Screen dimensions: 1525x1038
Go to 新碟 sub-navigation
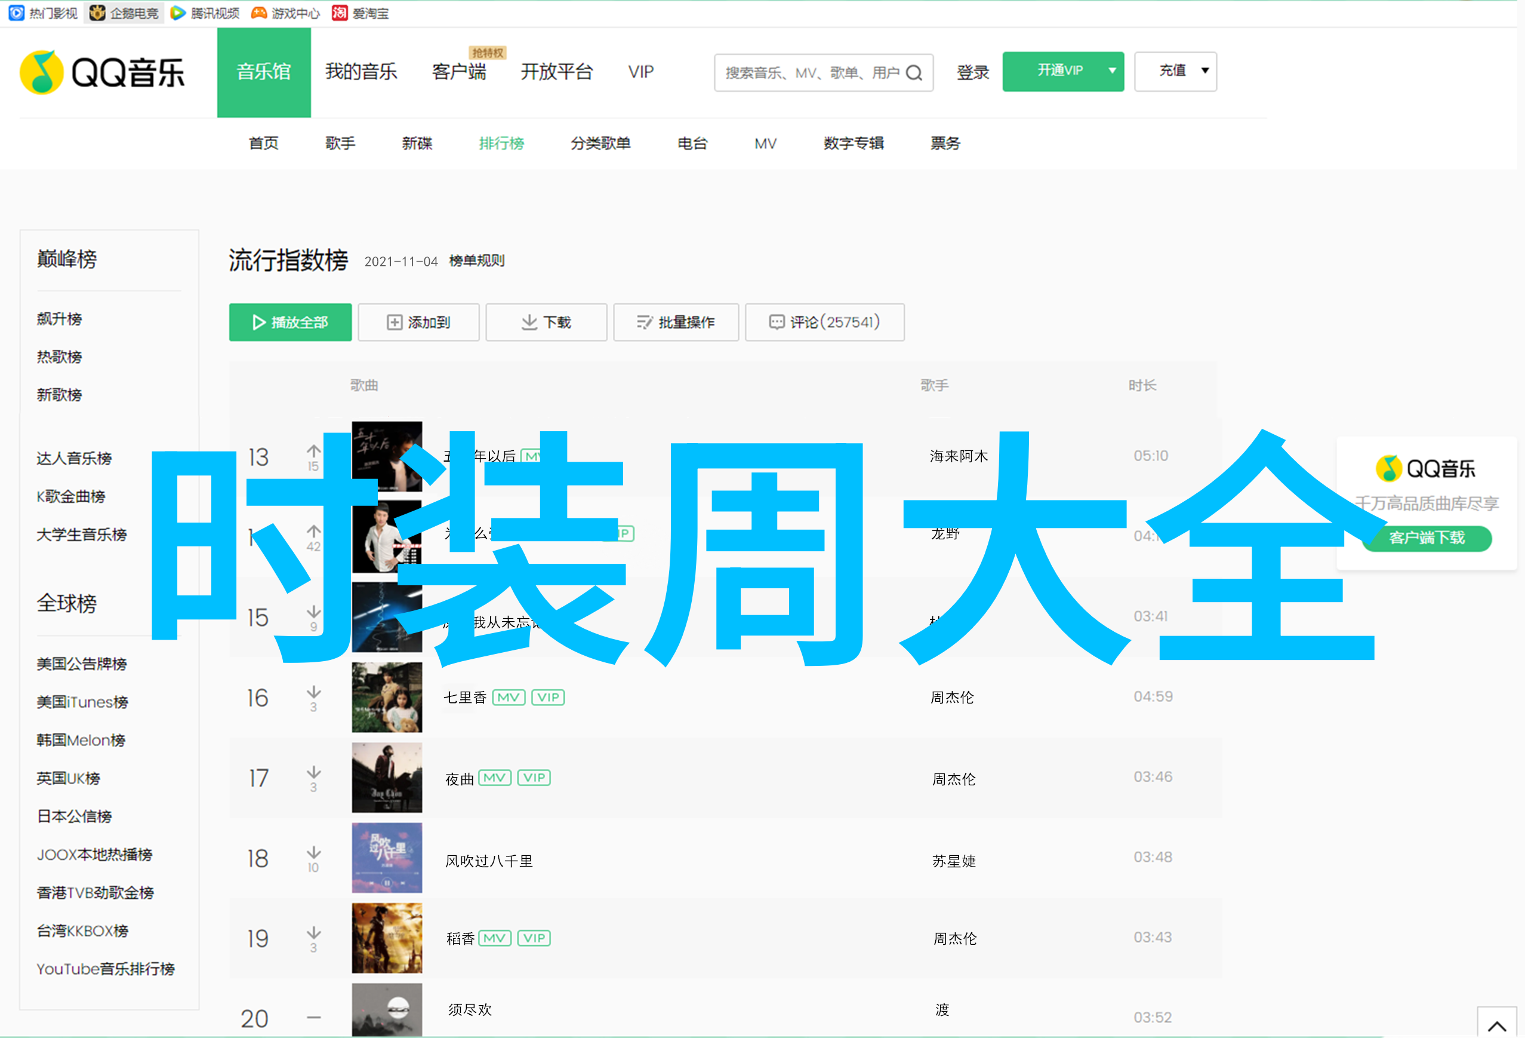coord(417,143)
